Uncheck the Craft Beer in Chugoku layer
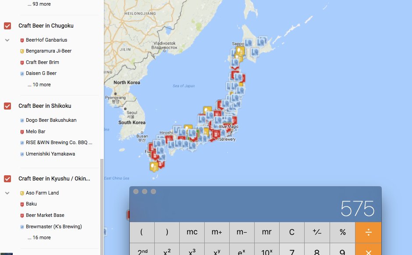Screen dimensions: 412x255 7,25
